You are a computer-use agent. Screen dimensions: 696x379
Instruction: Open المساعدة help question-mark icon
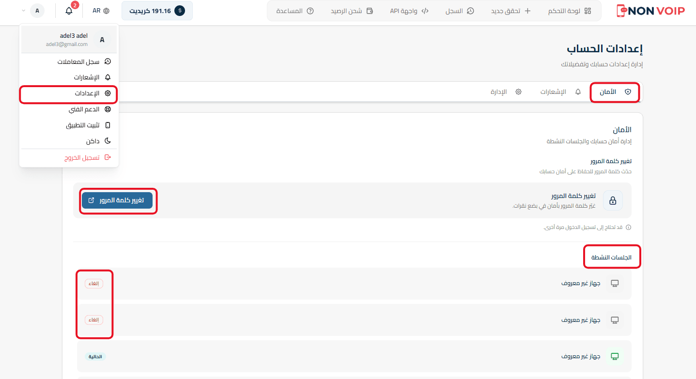pos(310,11)
